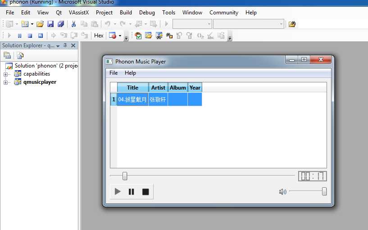This screenshot has height=230, width=368.
Task: Click the Open File folder icon
Action: tap(40, 24)
